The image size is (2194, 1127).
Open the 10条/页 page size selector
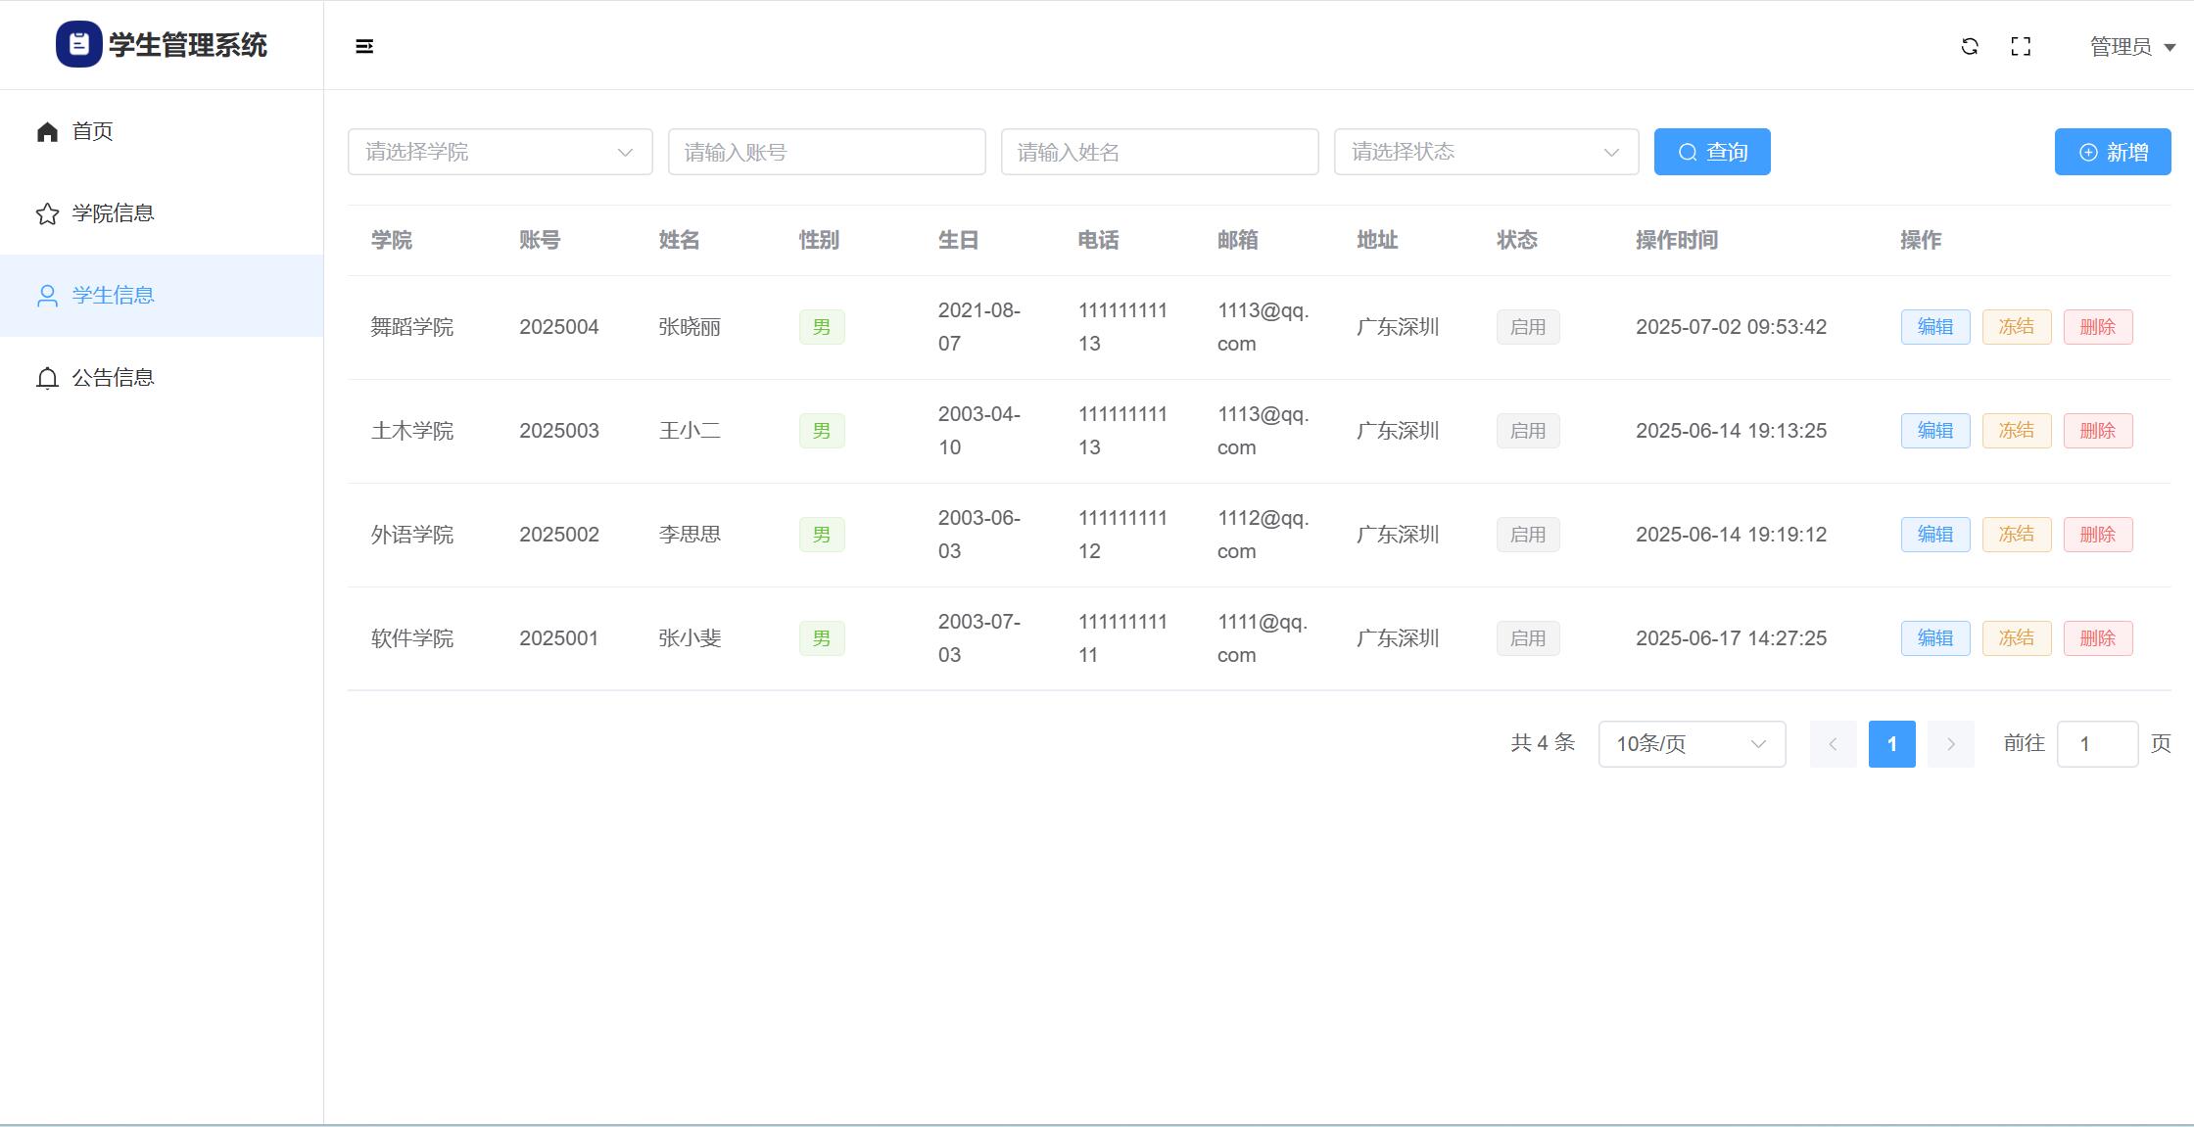click(x=1692, y=744)
